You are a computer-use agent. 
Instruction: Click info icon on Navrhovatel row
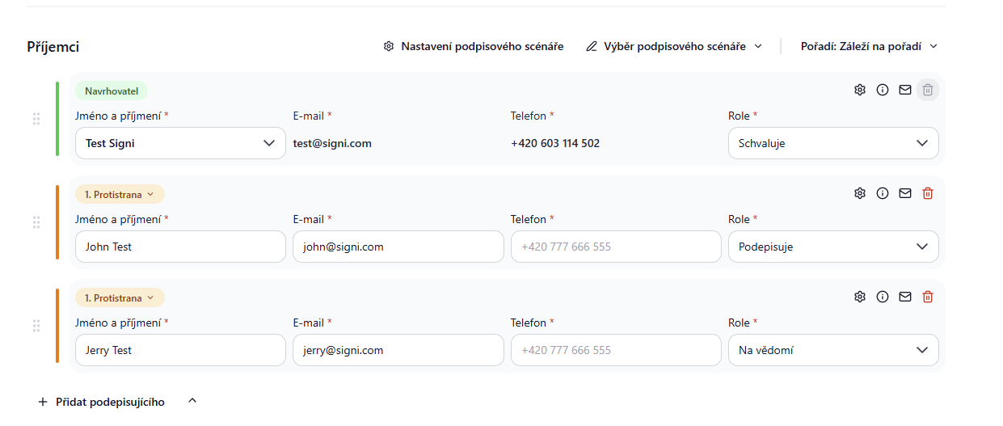(883, 90)
